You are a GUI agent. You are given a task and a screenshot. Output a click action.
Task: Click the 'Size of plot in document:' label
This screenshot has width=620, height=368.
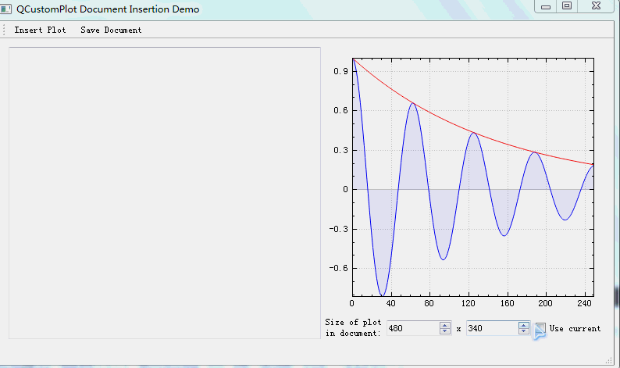click(353, 327)
